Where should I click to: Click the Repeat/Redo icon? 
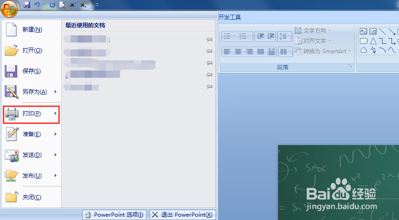click(x=52, y=5)
